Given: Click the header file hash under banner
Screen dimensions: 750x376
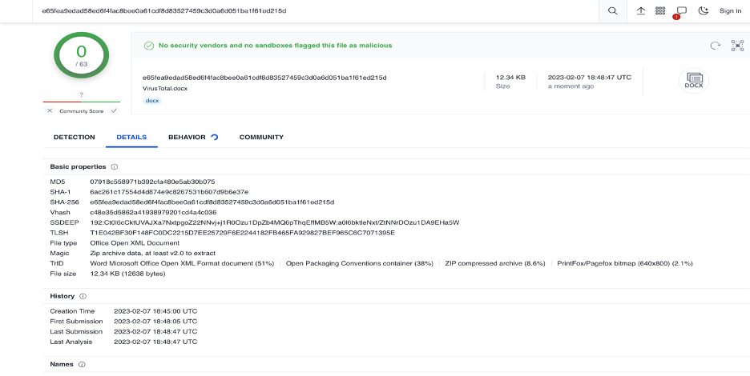Looking at the screenshot, I should pos(264,78).
